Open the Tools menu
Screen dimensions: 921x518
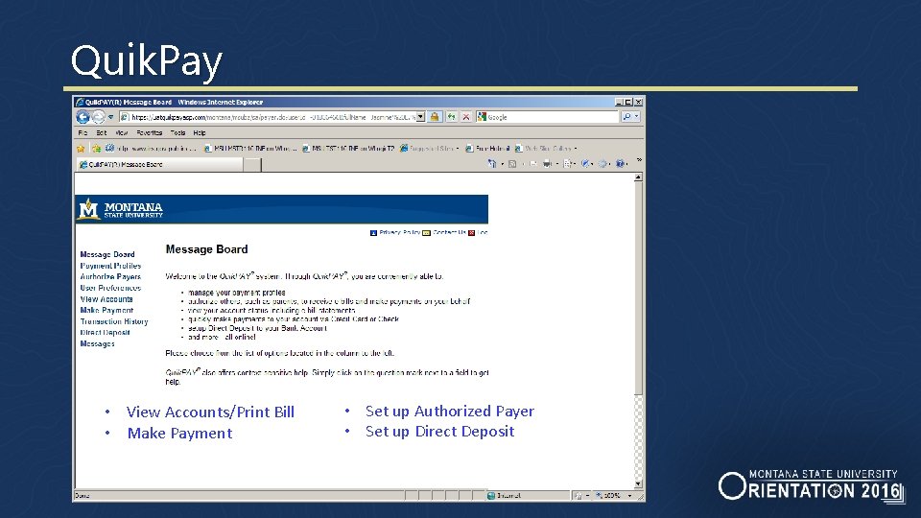tap(178, 132)
